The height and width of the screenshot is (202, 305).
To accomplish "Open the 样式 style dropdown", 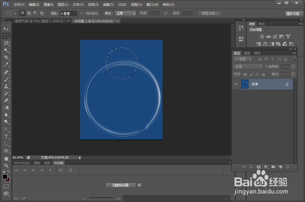I will click(x=125, y=13).
